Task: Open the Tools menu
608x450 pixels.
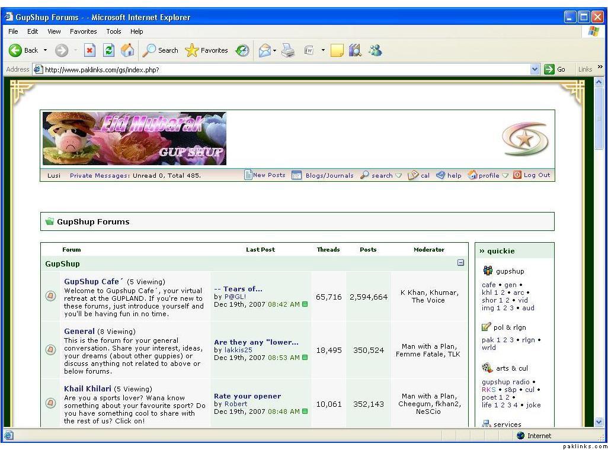Action: click(x=113, y=31)
